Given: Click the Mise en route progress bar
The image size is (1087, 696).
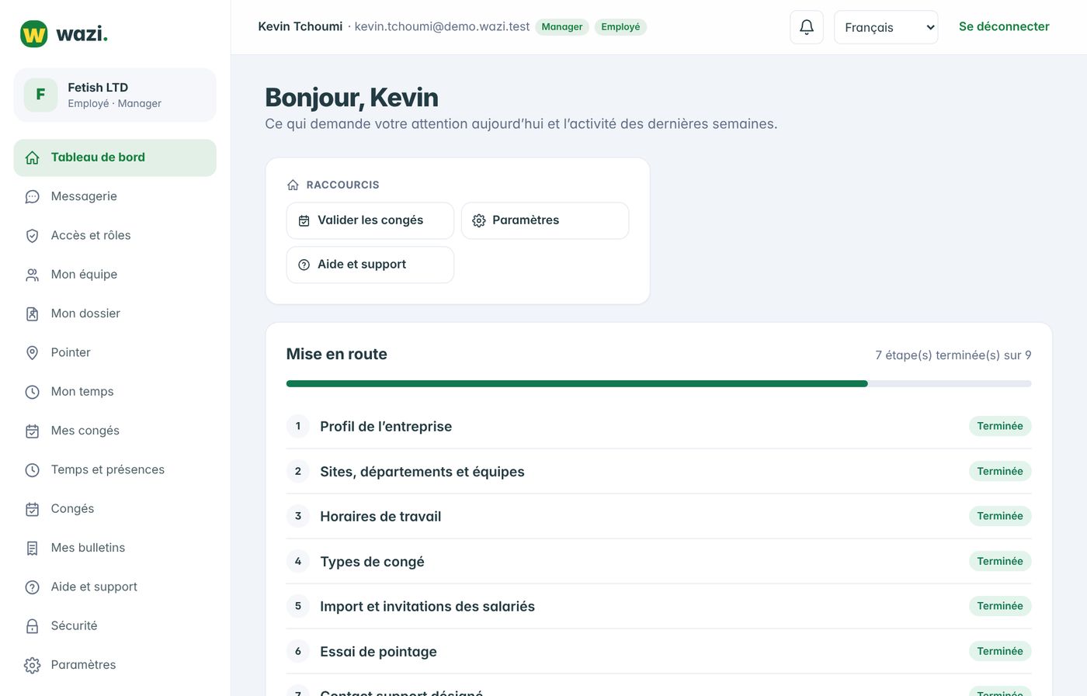Looking at the screenshot, I should pyautogui.click(x=658, y=383).
